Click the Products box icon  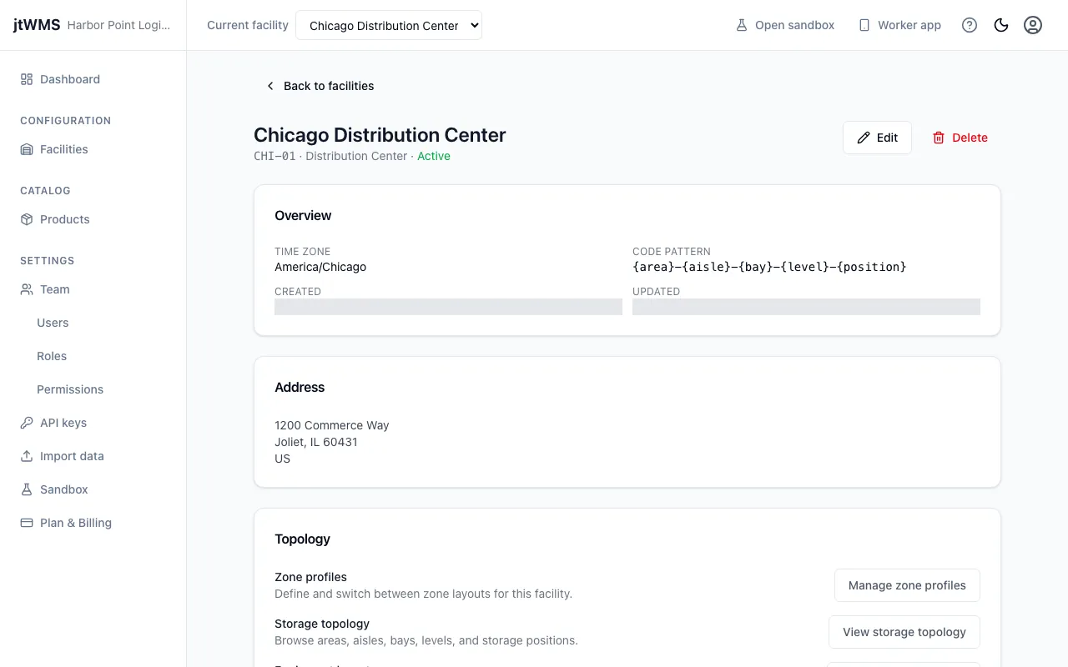pyautogui.click(x=27, y=219)
